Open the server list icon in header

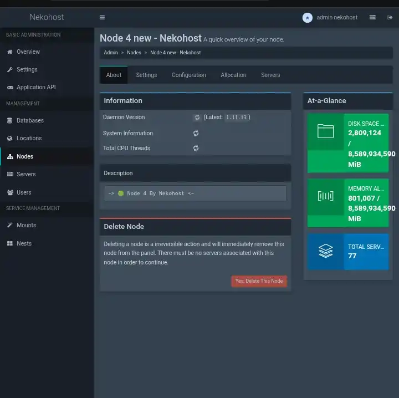[x=372, y=17]
